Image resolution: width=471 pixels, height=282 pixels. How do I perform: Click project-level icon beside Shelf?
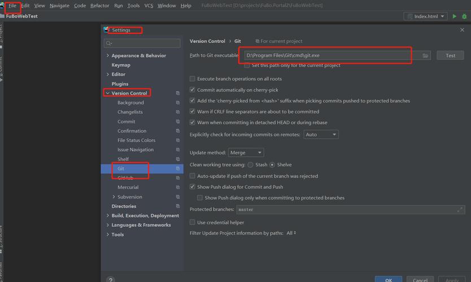click(178, 159)
